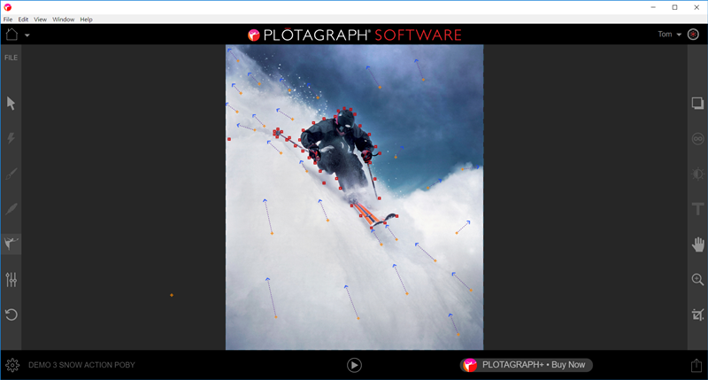
Task: Expand the dropdown arrow beside Home
Action: (x=27, y=35)
